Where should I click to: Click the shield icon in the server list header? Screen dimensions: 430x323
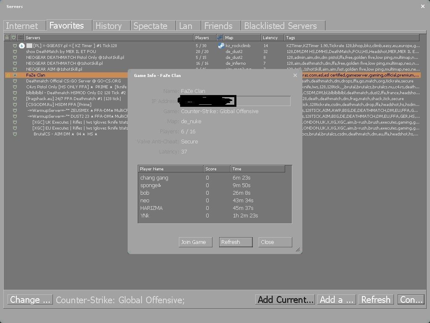[x=14, y=37]
